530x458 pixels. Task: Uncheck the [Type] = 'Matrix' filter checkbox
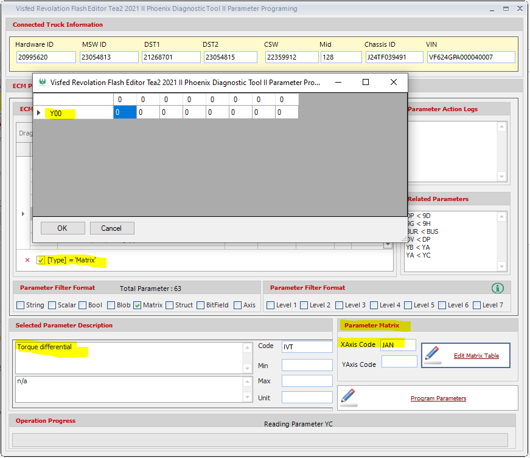coord(41,260)
